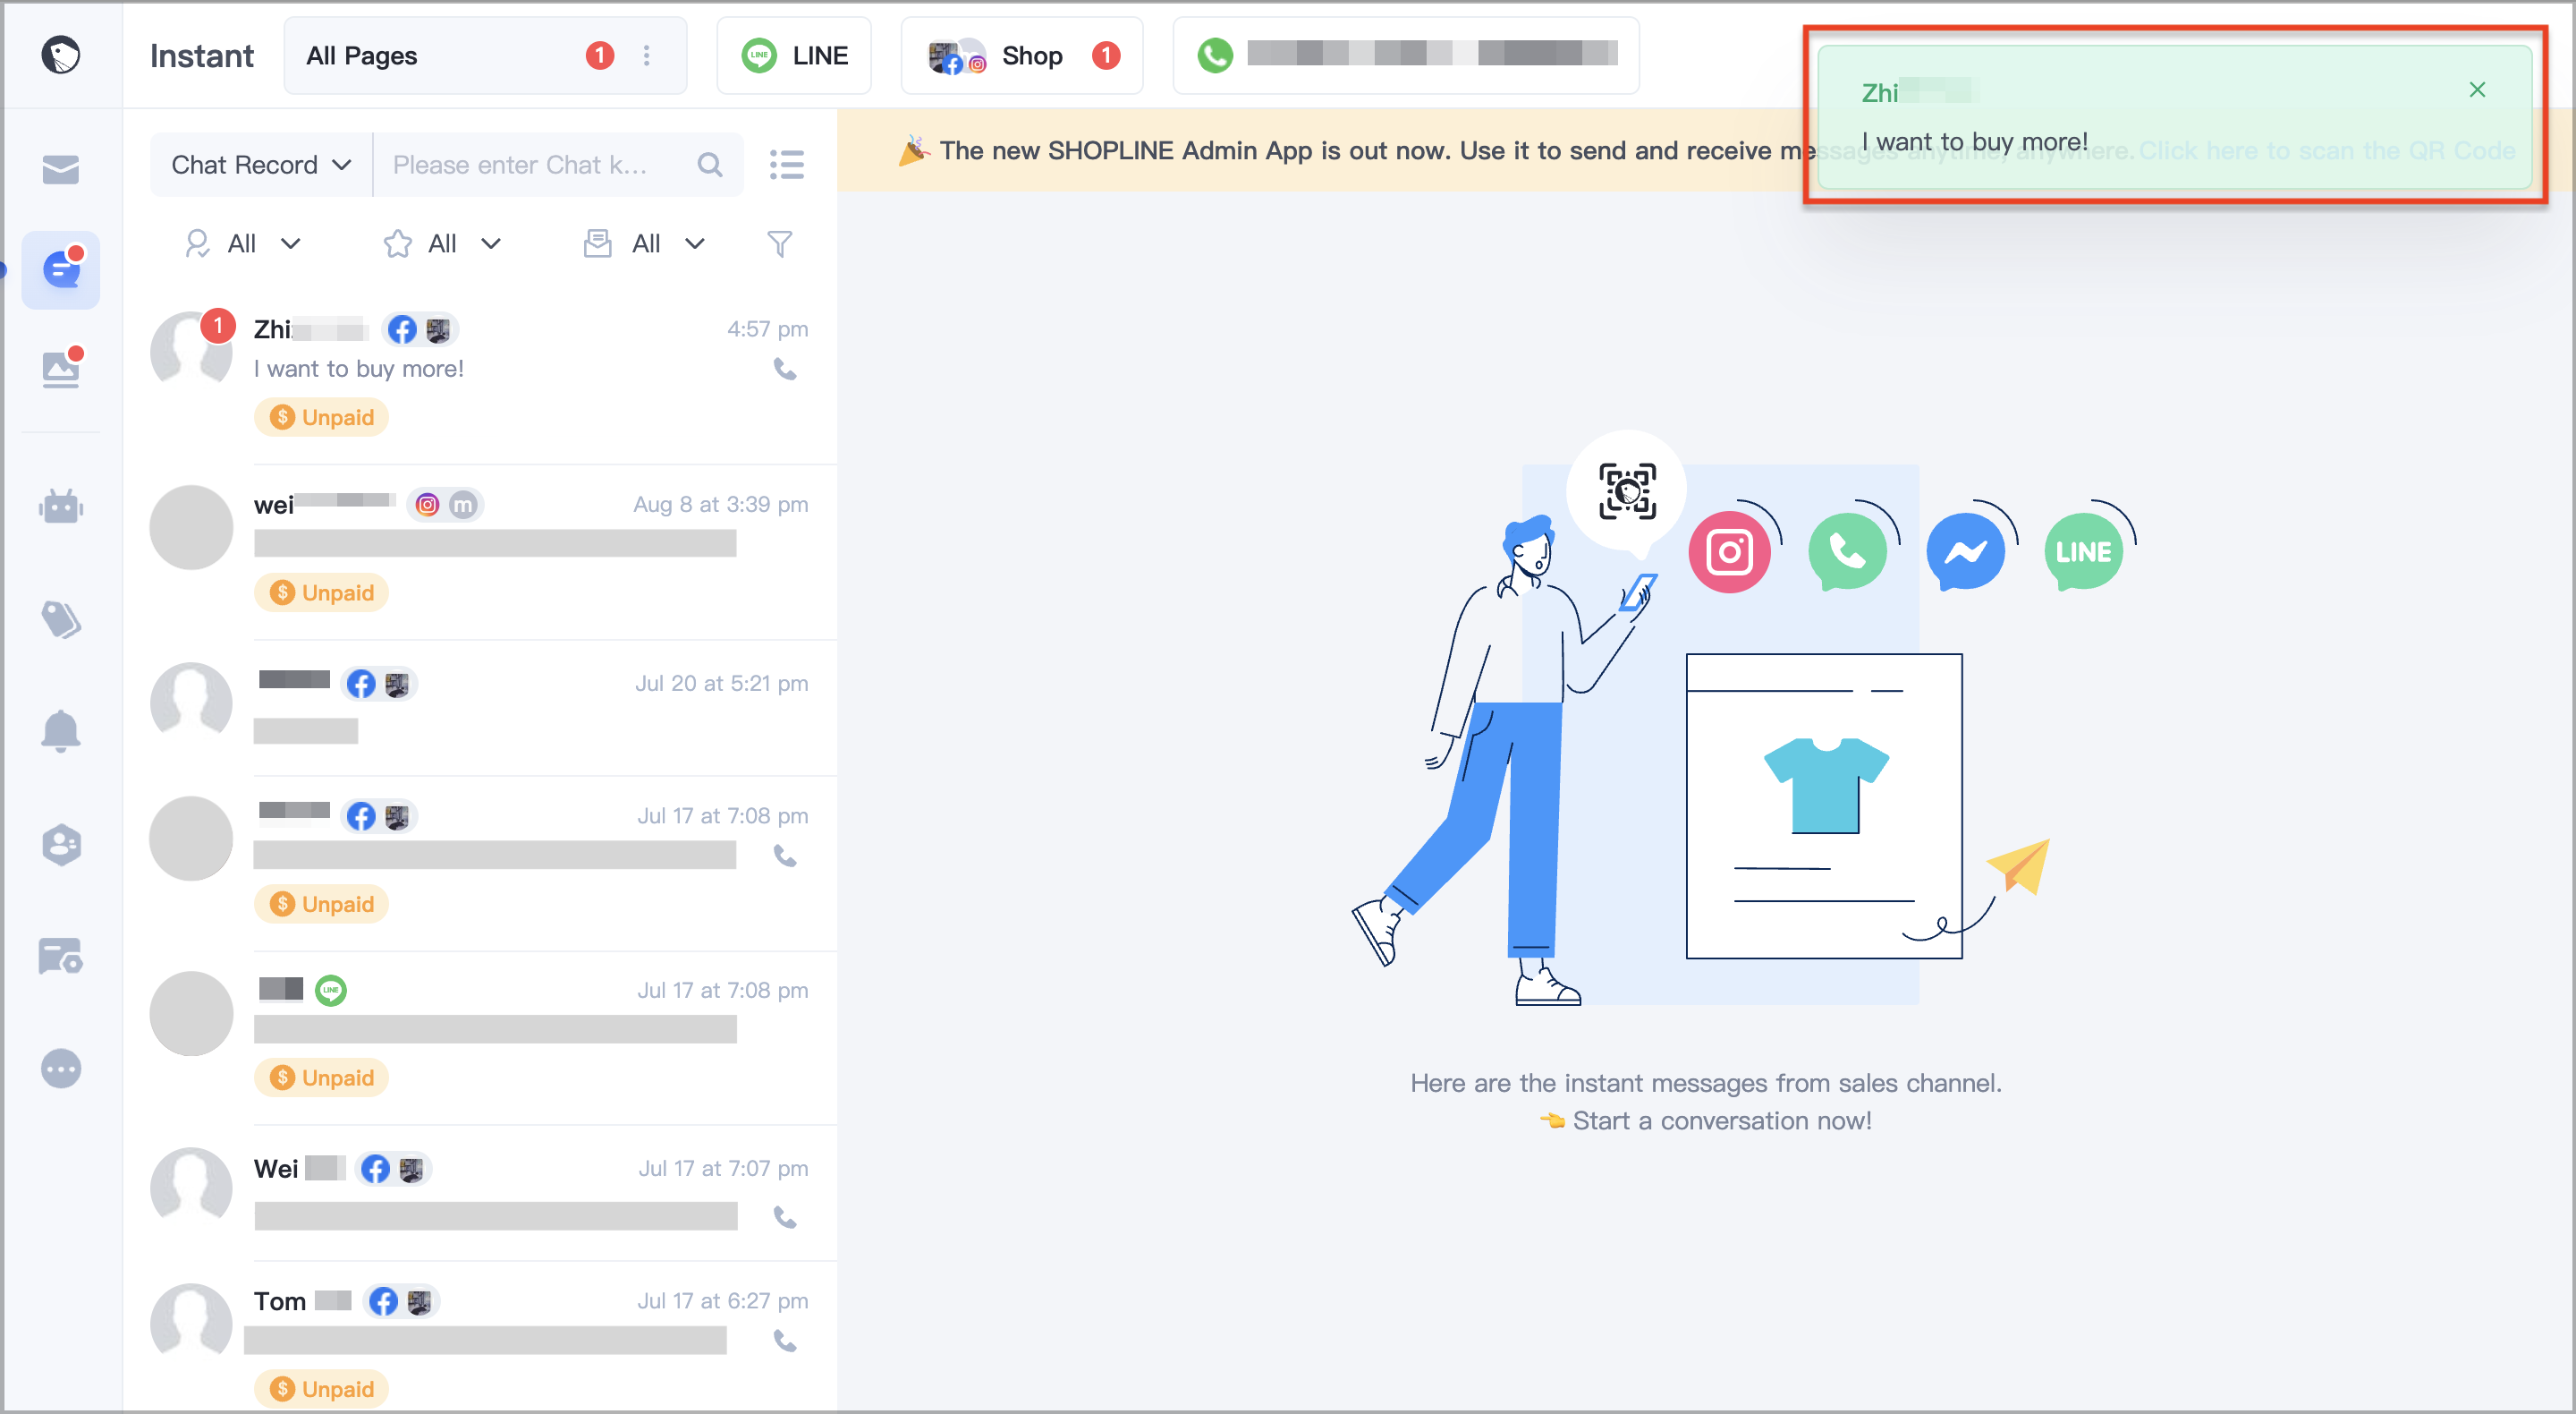Open the more options dots sidebar icon
The image size is (2576, 1414).
coord(61,1069)
